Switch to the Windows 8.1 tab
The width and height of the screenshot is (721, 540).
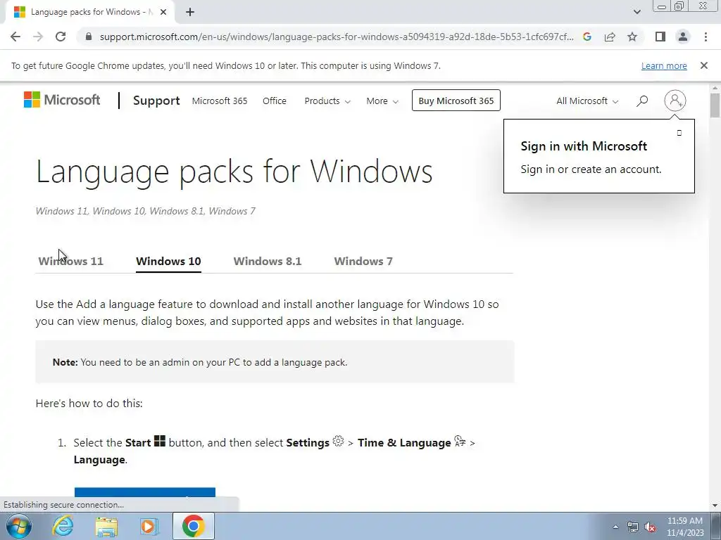pyautogui.click(x=267, y=262)
